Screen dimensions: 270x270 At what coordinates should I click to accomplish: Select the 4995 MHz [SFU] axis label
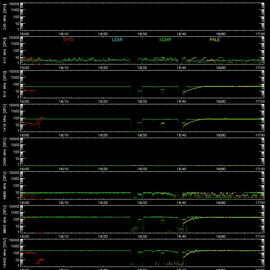(4, 186)
